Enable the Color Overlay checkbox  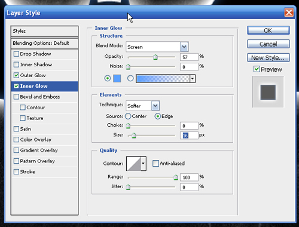tap(16, 140)
